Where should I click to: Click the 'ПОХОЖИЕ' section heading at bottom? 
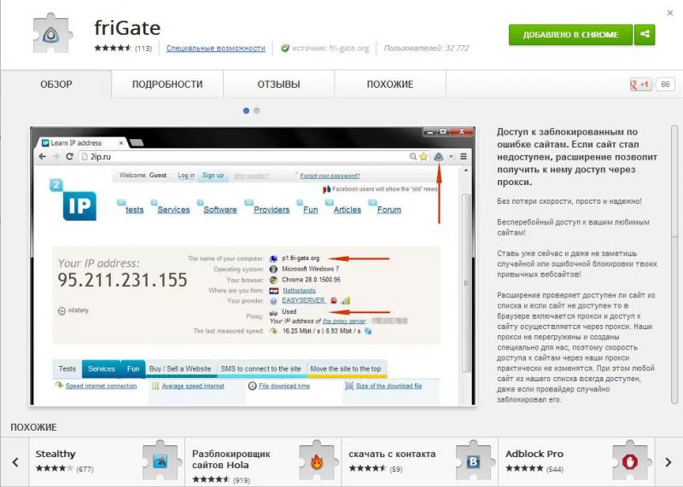[33, 427]
